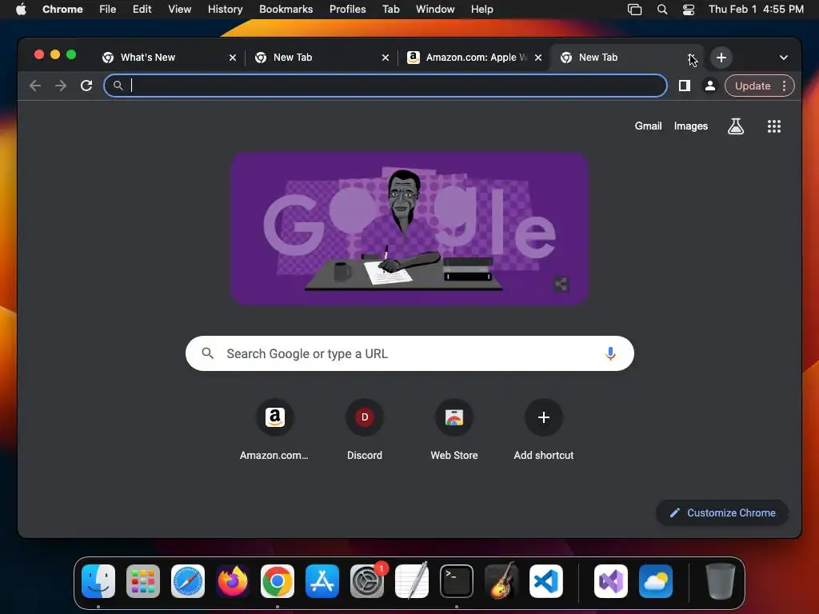Open Spotlight search in menu bar
The image size is (819, 614).
[661, 9]
